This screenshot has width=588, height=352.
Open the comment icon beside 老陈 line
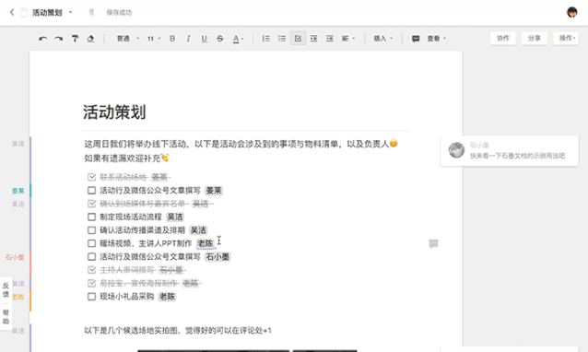(x=433, y=243)
